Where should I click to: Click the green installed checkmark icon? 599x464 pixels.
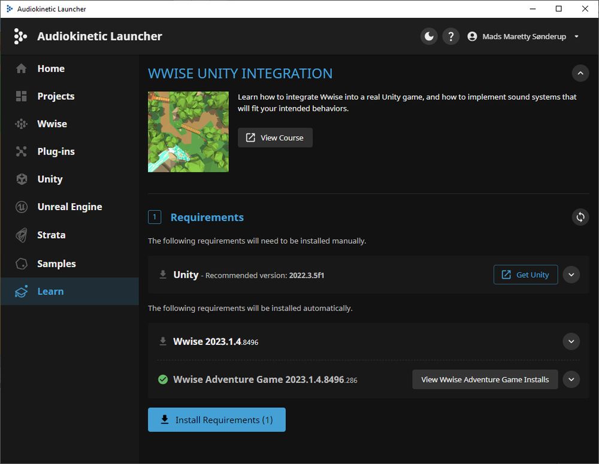coord(163,380)
